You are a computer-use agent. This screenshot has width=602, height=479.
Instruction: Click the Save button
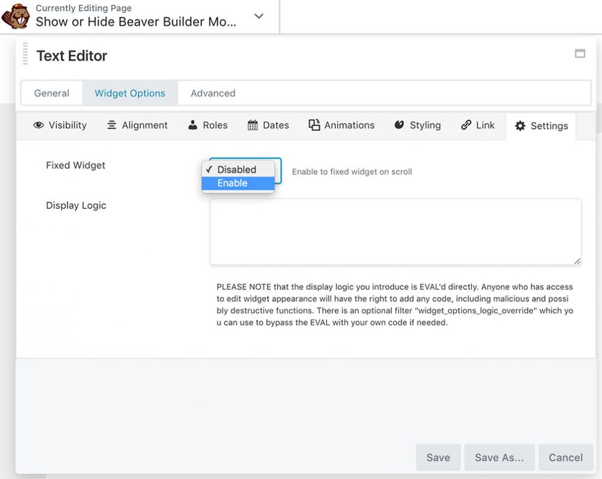point(438,457)
